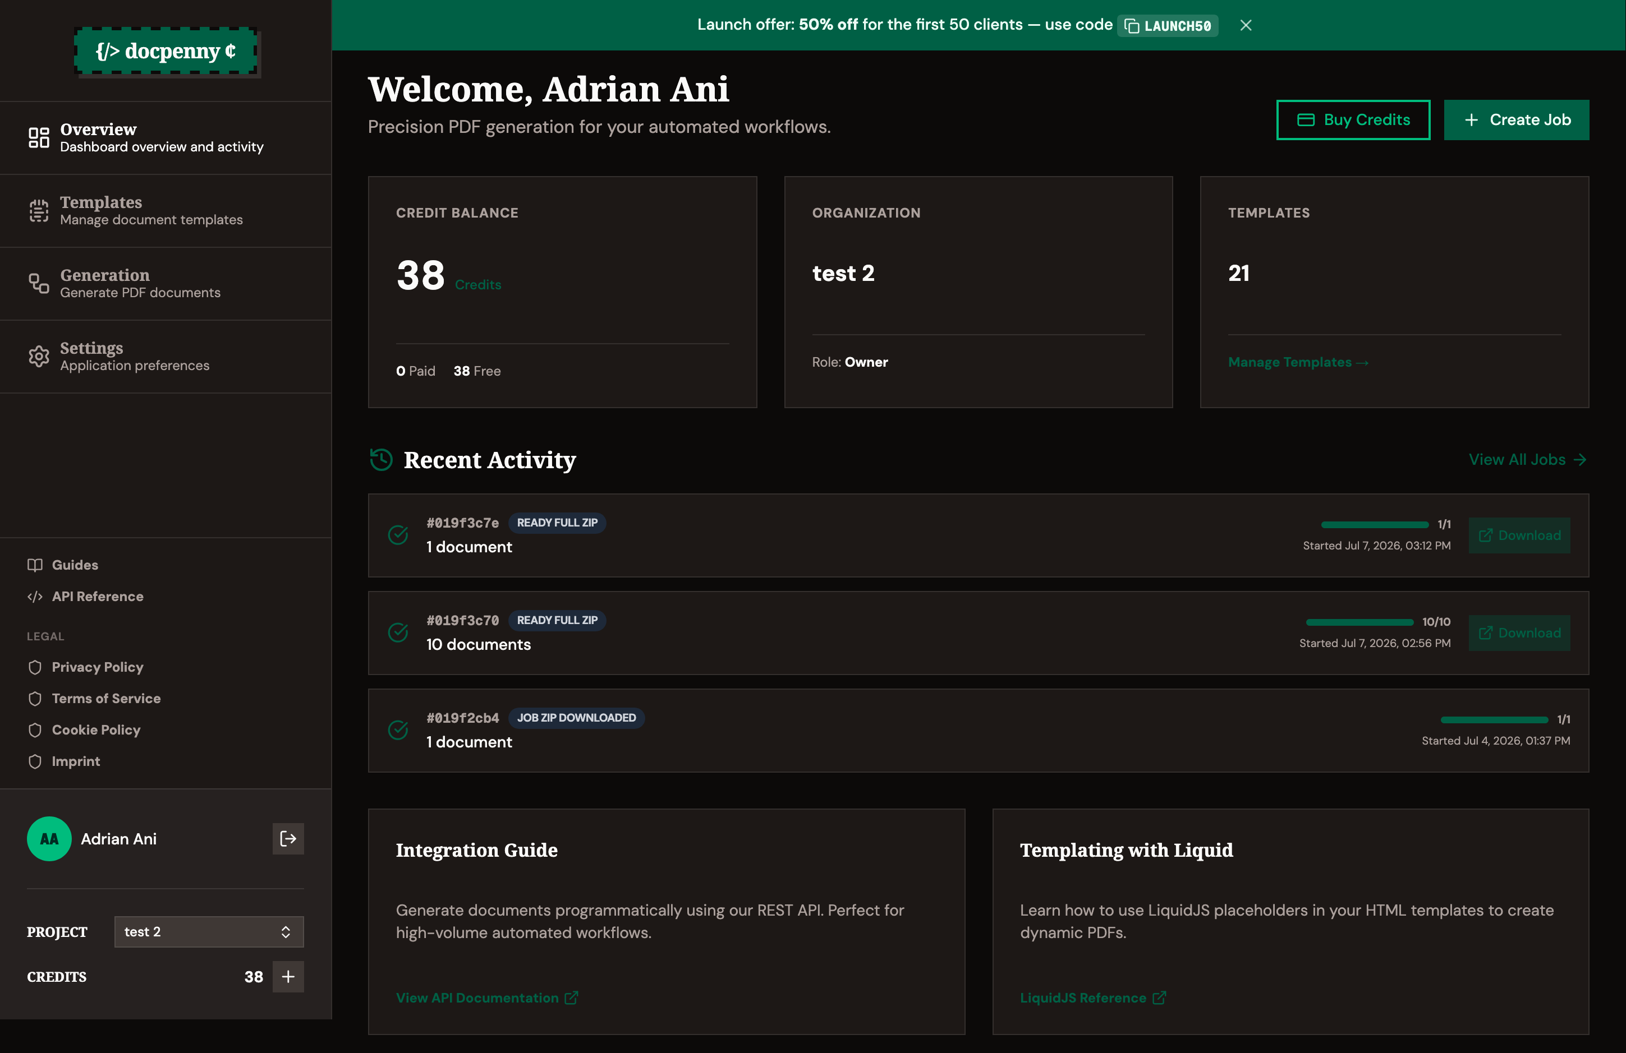Open the LiquidJS Reference link

1093,997
